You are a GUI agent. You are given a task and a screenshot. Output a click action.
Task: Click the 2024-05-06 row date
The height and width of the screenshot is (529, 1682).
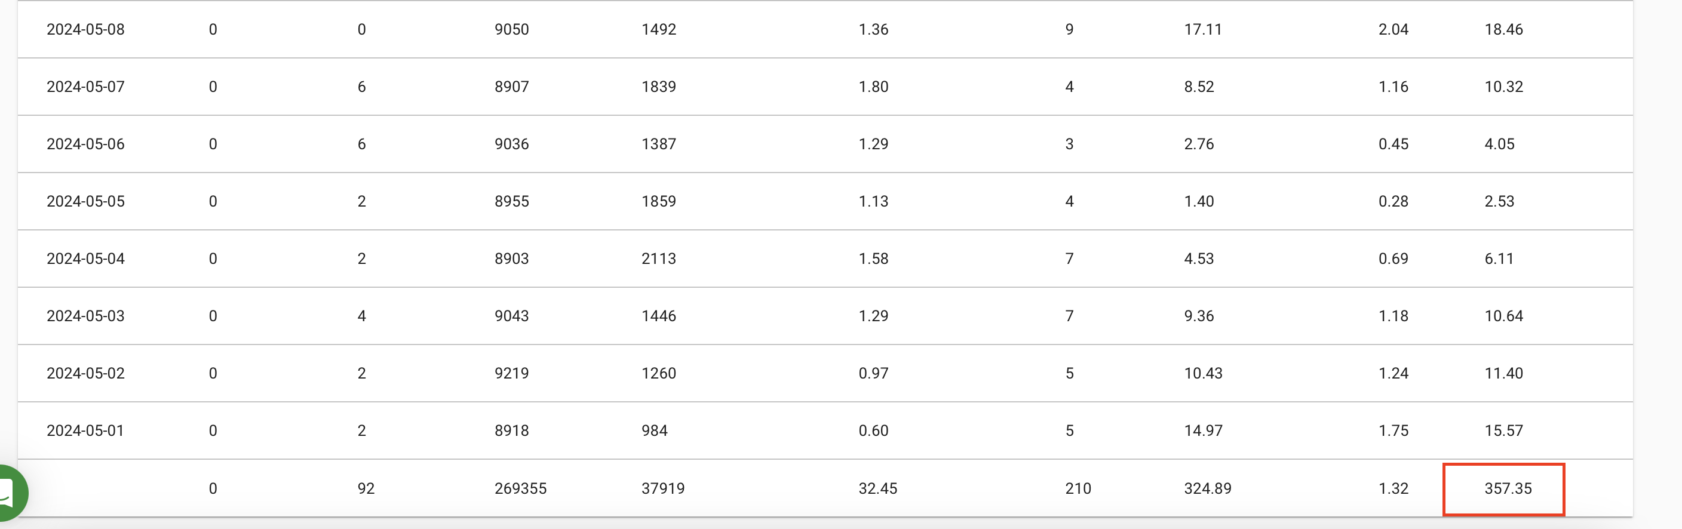pos(85,144)
